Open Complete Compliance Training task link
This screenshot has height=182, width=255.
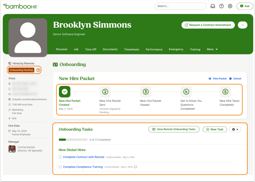click(83, 167)
